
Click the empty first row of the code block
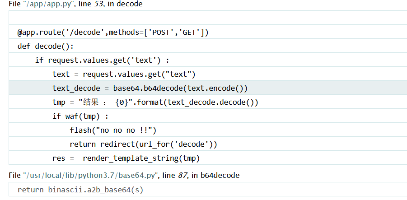coord(208,18)
